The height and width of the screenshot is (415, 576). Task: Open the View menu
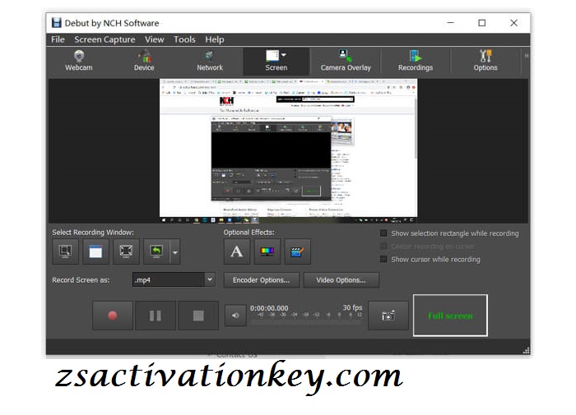[x=154, y=39]
